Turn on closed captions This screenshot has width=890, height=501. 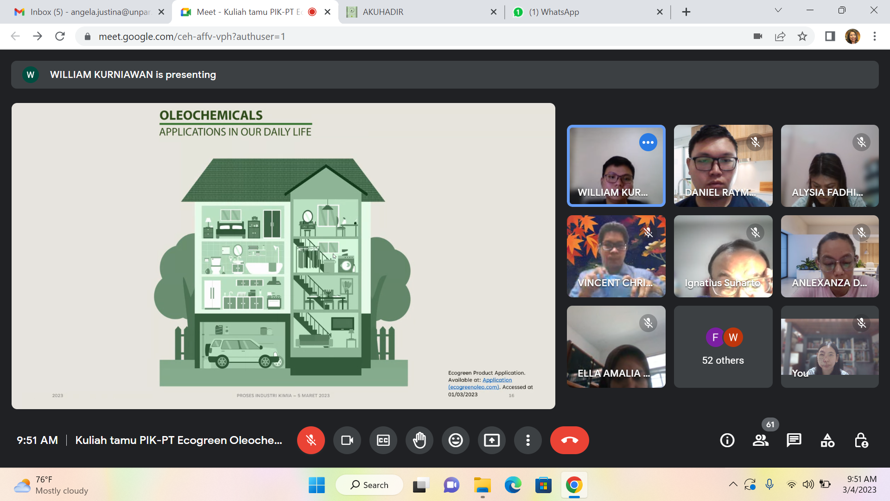pos(383,440)
